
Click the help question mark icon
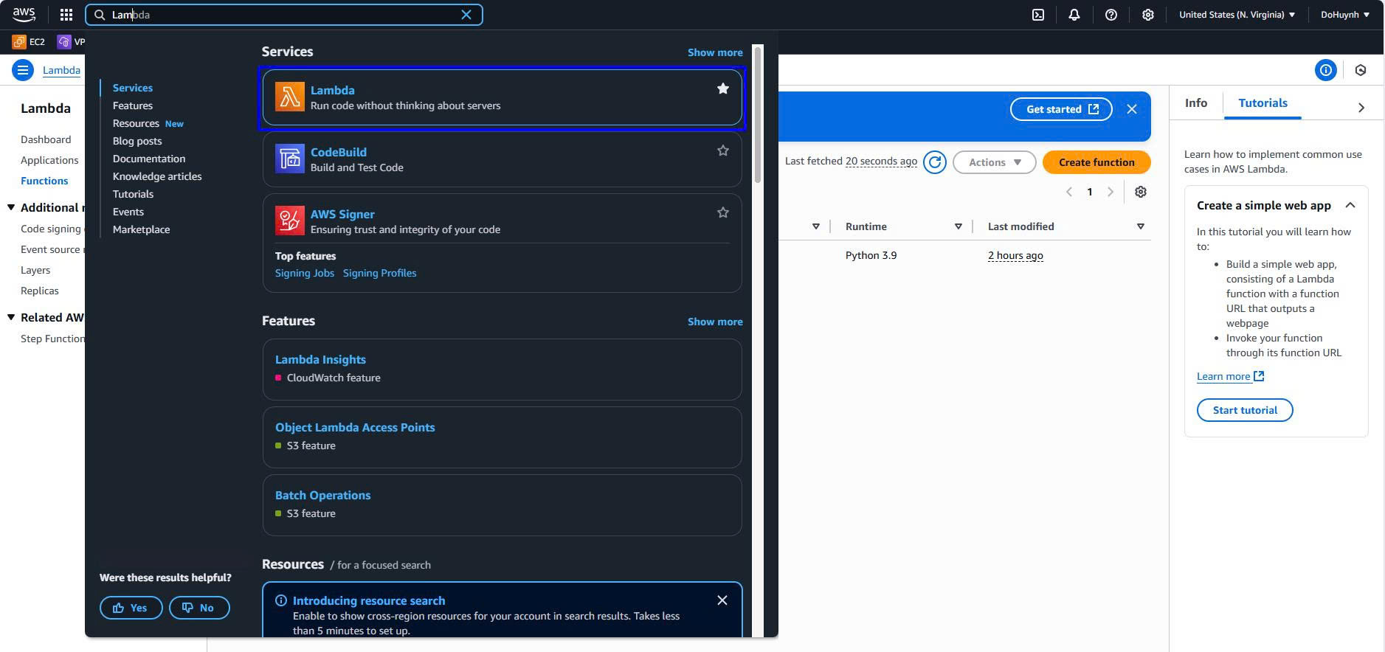pyautogui.click(x=1111, y=15)
